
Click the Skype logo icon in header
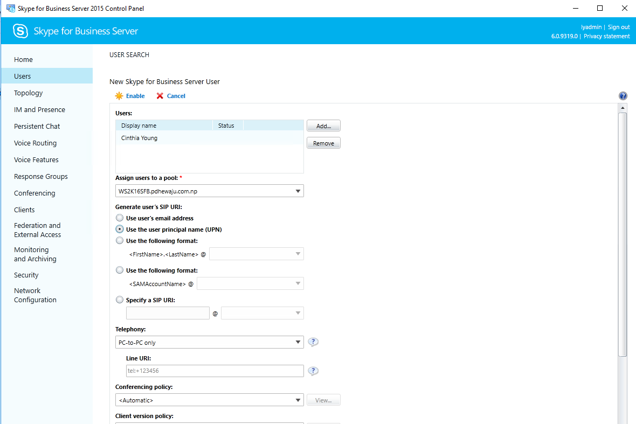(20, 31)
